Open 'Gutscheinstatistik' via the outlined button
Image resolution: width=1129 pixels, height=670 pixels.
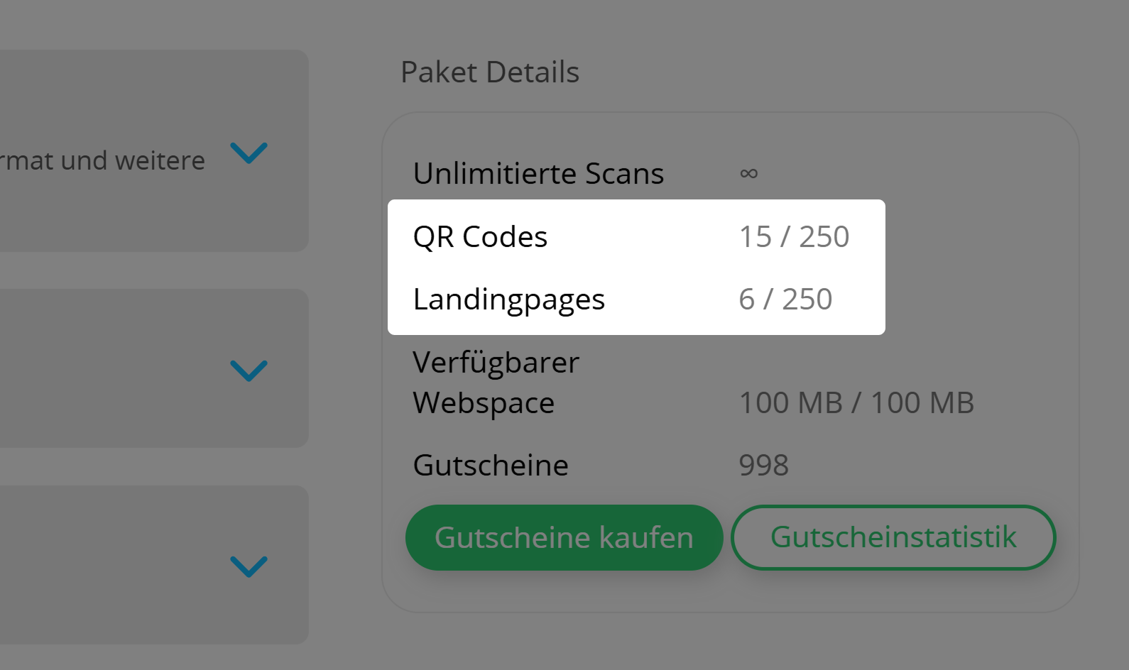coord(893,537)
